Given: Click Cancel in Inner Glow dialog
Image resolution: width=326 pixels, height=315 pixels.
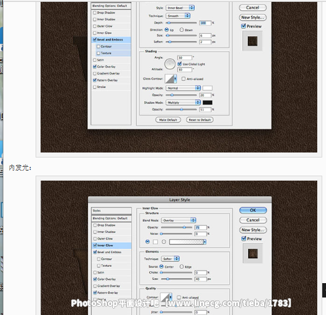Looking at the screenshot, I should tap(253, 220).
